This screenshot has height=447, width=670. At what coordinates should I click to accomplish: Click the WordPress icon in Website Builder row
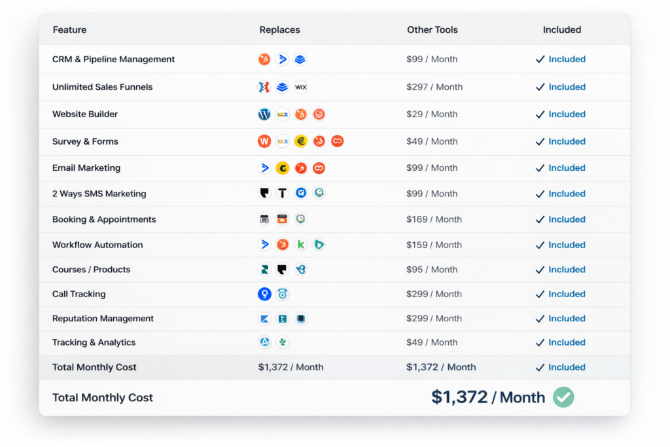(x=264, y=114)
